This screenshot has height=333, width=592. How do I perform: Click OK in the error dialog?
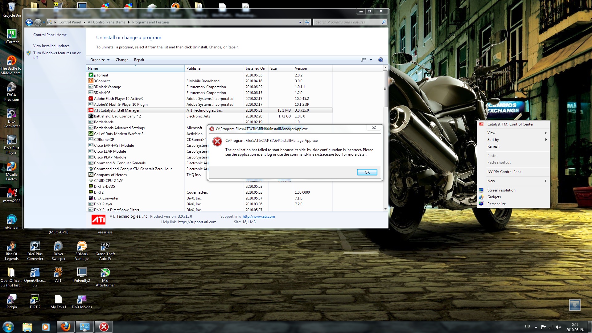click(367, 172)
